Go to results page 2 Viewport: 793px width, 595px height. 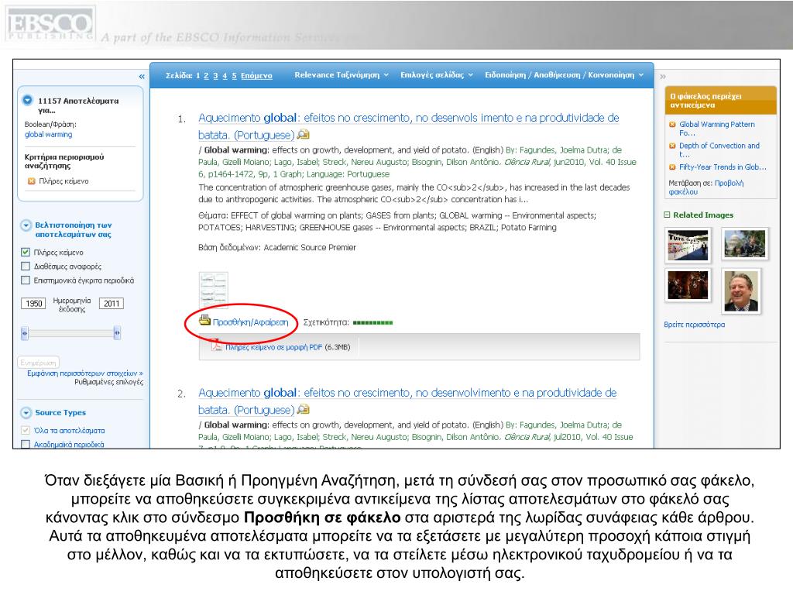pos(206,76)
